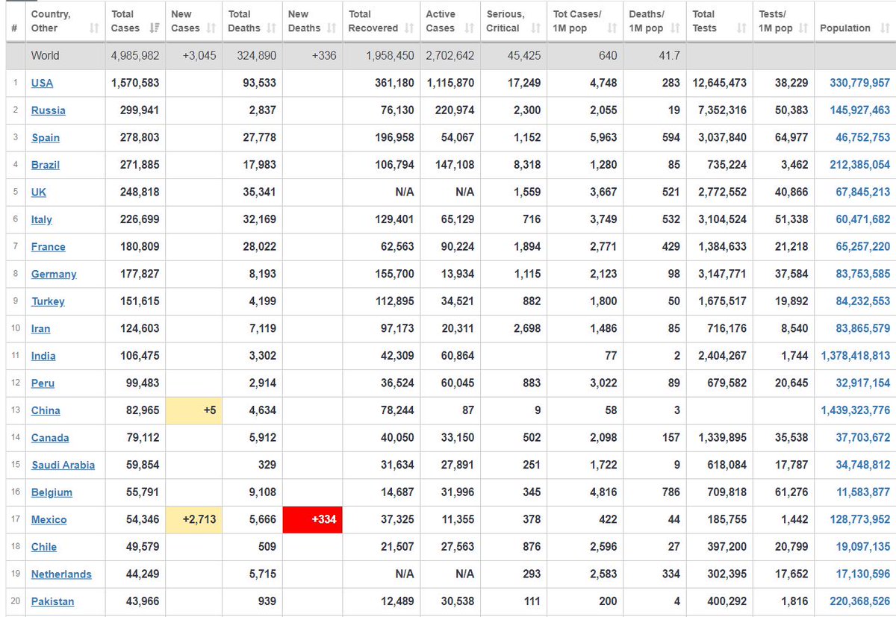Open USA population link 330,779,957
Screen dimensions: 896x617
coord(860,83)
